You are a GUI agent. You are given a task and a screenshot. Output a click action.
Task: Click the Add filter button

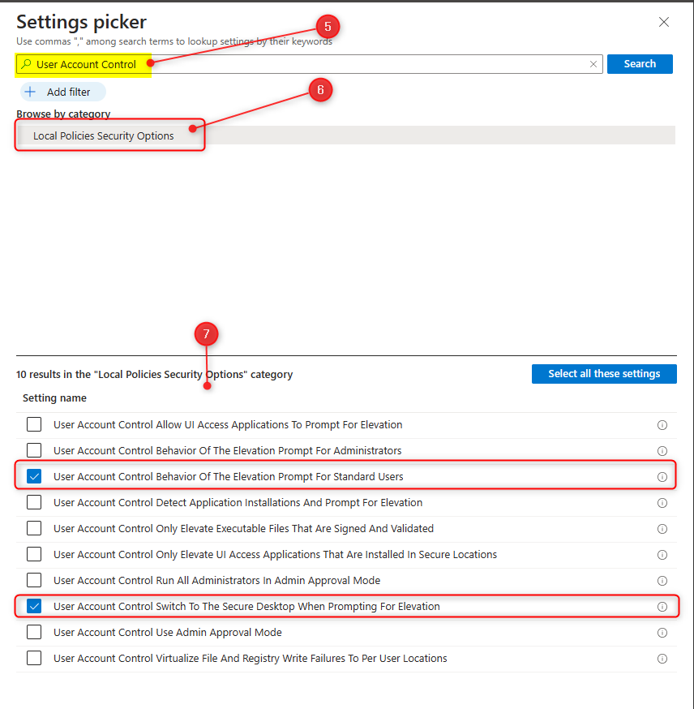click(x=62, y=92)
